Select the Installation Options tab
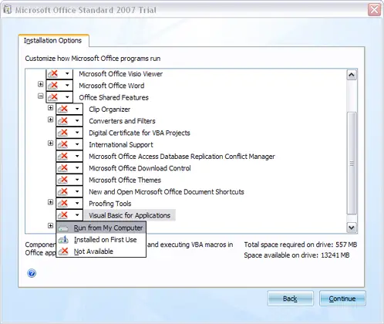 [x=53, y=41]
